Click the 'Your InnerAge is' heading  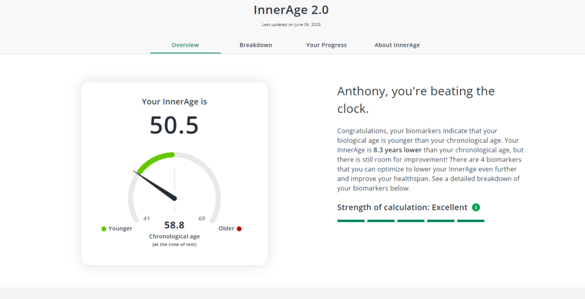(x=174, y=102)
